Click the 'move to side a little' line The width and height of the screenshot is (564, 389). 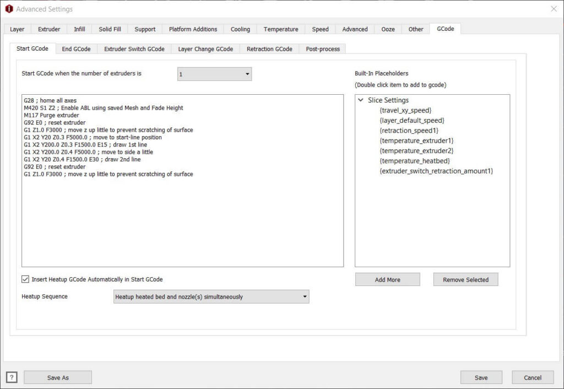[x=89, y=152]
